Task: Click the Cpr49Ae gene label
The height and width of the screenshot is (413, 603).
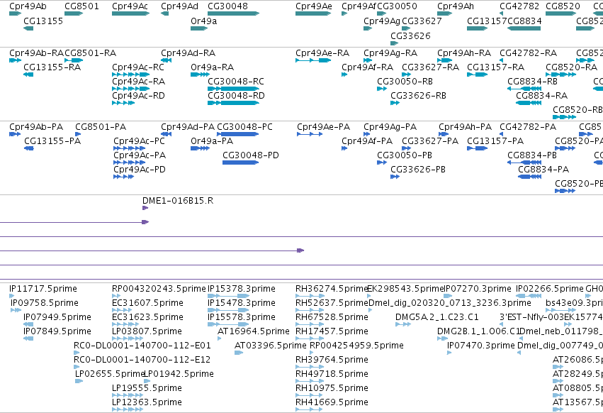Action: click(313, 6)
